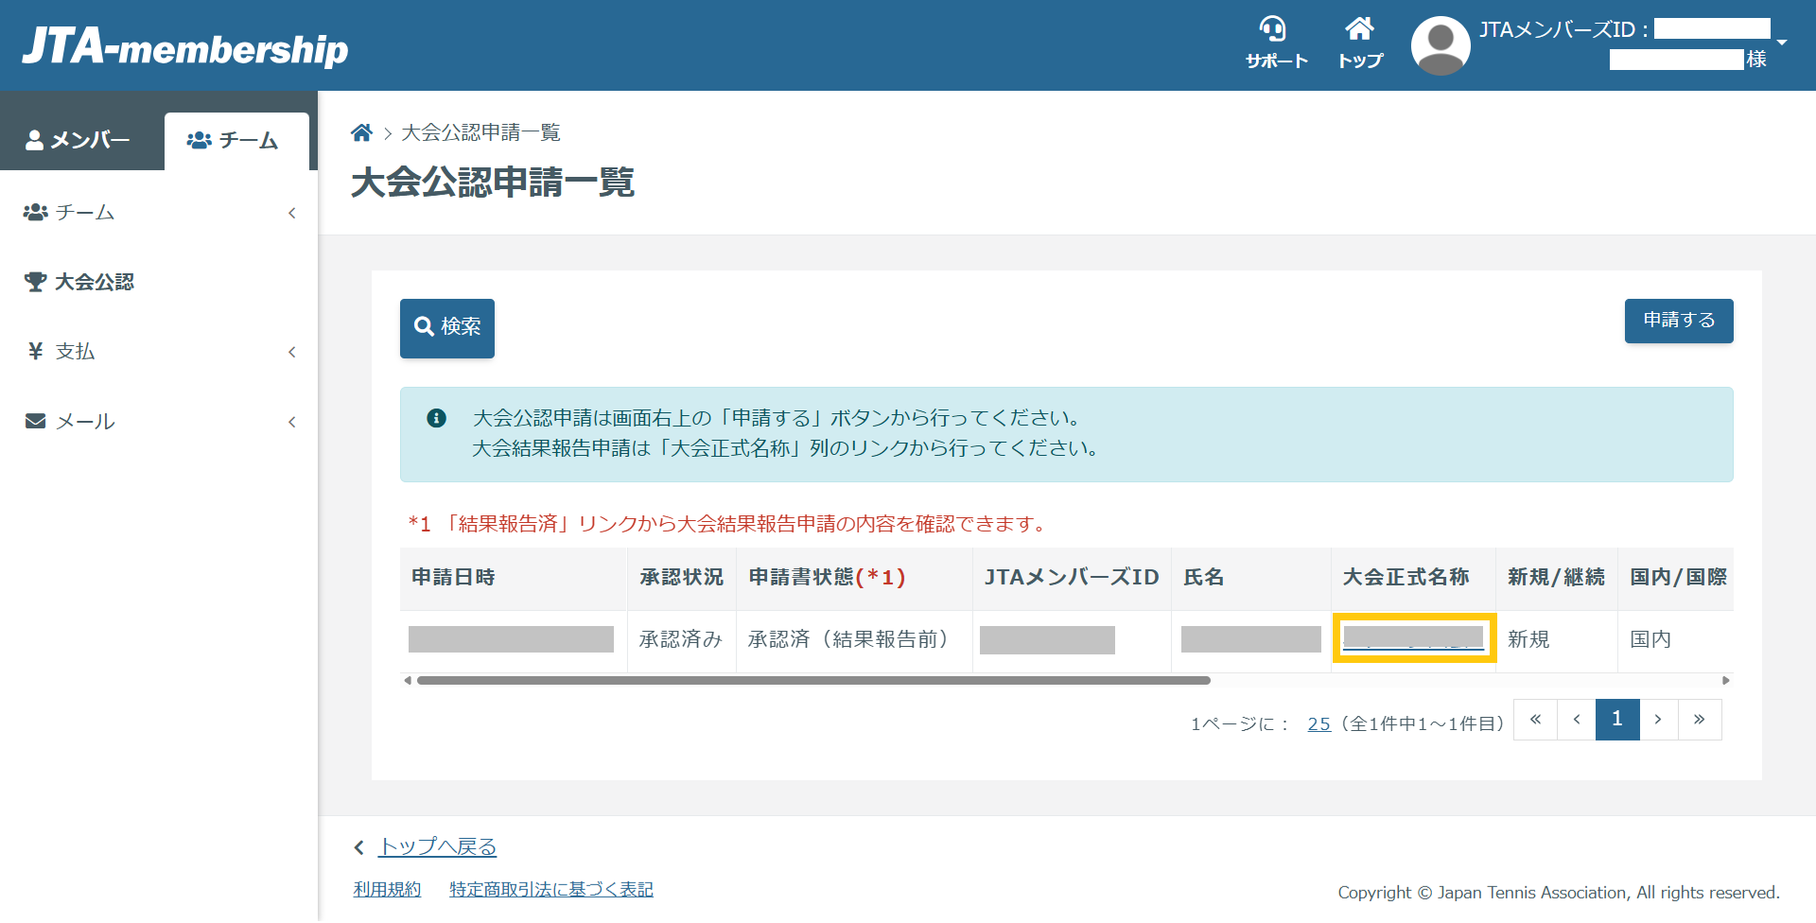Viewport: 1816px width, 923px height.
Task: Click the info icon in notice box
Action: (436, 418)
